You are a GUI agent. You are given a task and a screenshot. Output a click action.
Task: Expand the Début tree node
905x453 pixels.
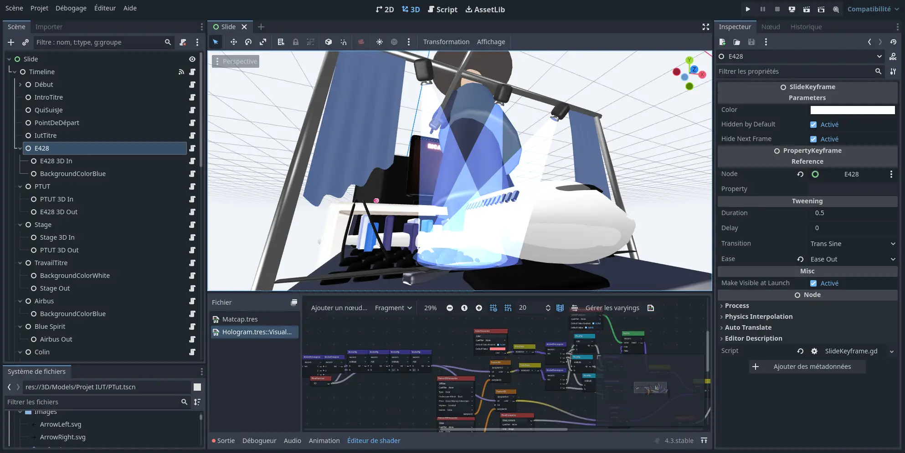[x=20, y=85]
